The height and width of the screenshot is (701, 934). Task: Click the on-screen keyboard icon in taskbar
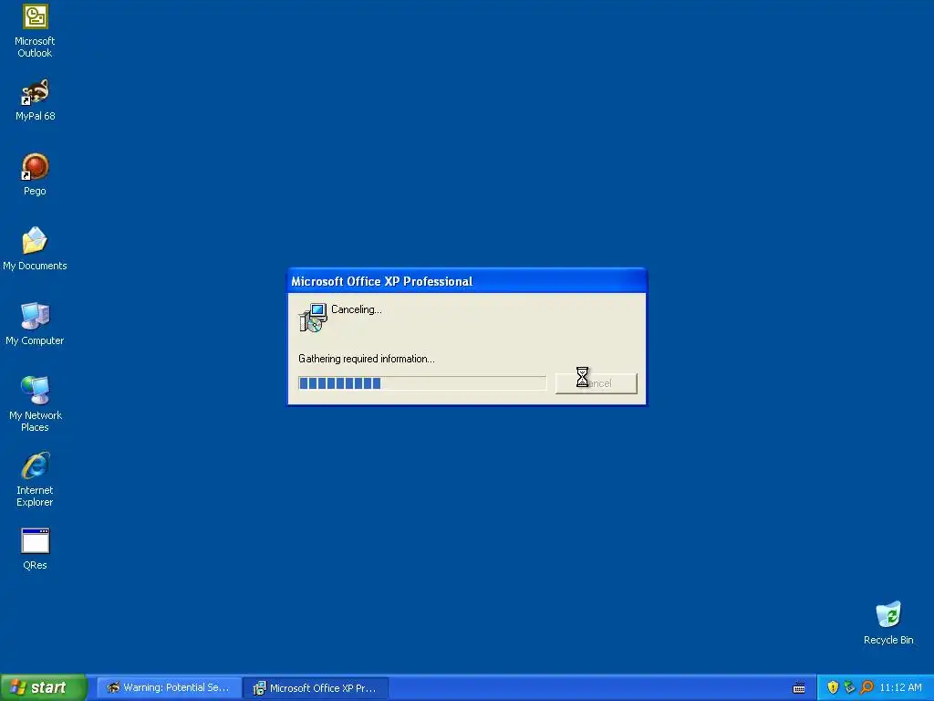coord(799,688)
